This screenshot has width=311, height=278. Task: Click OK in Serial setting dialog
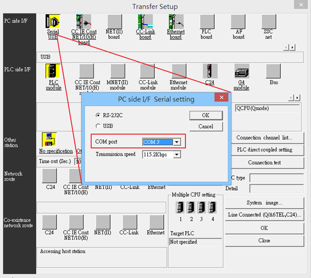[x=206, y=116]
